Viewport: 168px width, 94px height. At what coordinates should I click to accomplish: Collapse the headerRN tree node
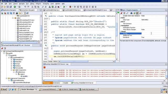[7, 55]
